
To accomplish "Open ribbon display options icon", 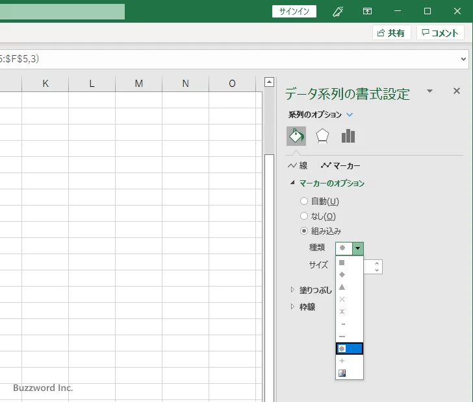I will click(x=367, y=12).
